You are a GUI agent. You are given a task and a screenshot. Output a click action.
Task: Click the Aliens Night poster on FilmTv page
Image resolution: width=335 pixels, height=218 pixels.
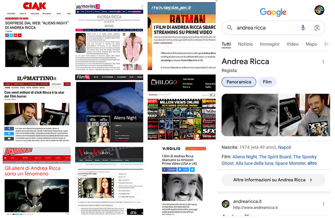click(x=98, y=130)
